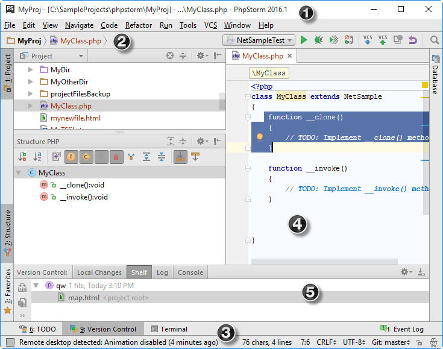Click the VCS Commit Changes icon
The height and width of the screenshot is (349, 443).
pos(382,40)
